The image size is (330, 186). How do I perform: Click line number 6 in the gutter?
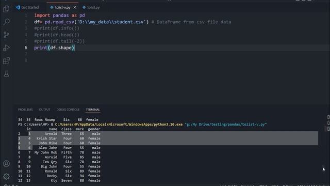(26, 48)
